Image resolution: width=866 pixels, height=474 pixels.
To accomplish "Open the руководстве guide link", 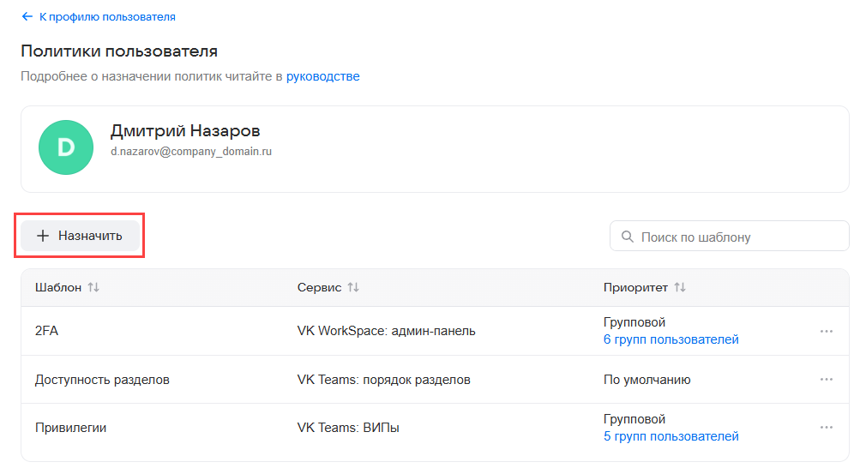I will point(322,76).
